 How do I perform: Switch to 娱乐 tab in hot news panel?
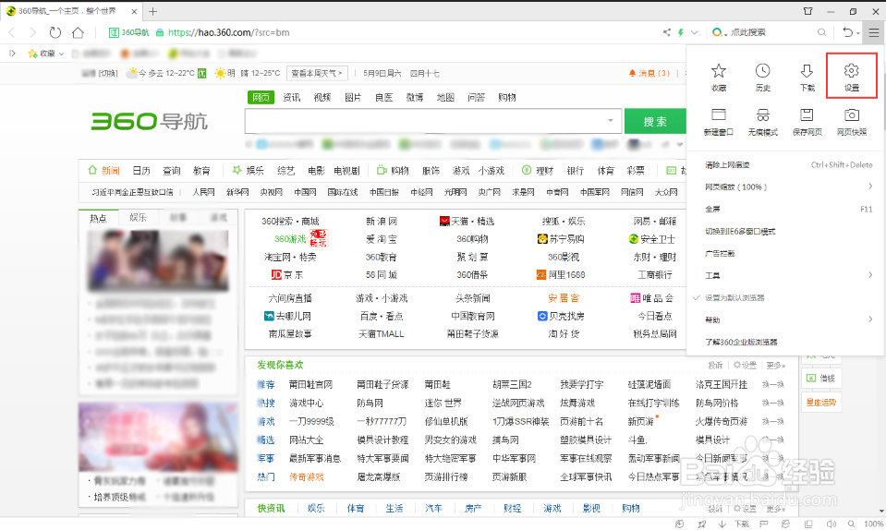[138, 217]
